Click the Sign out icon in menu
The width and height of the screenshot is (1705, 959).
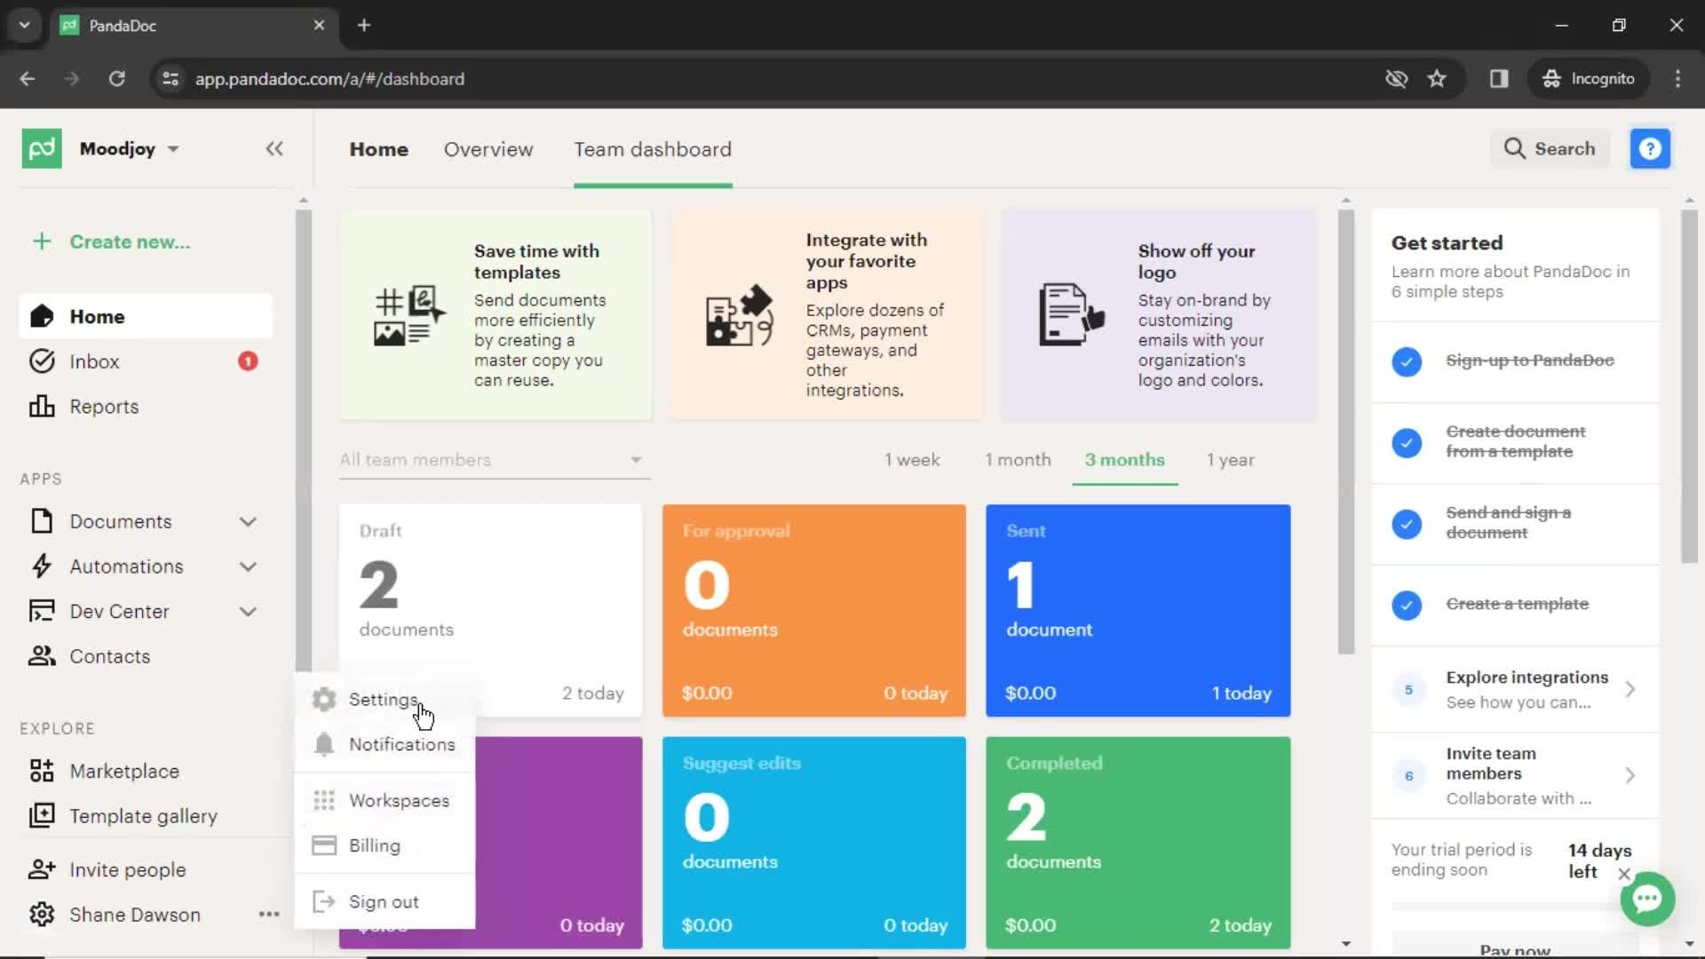[324, 901]
